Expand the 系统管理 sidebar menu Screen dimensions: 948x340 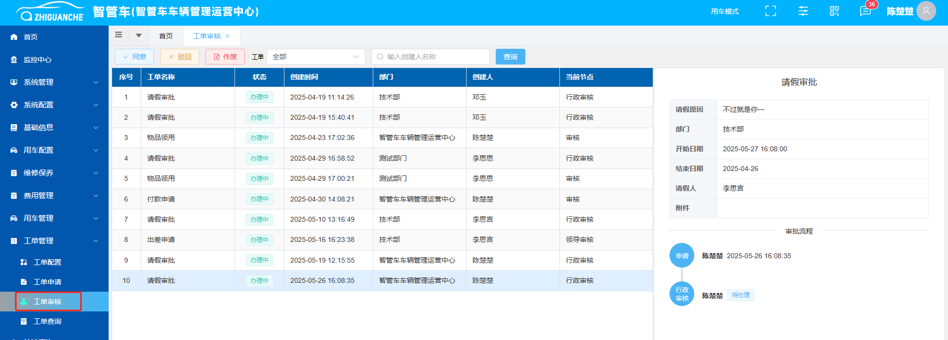(54, 82)
